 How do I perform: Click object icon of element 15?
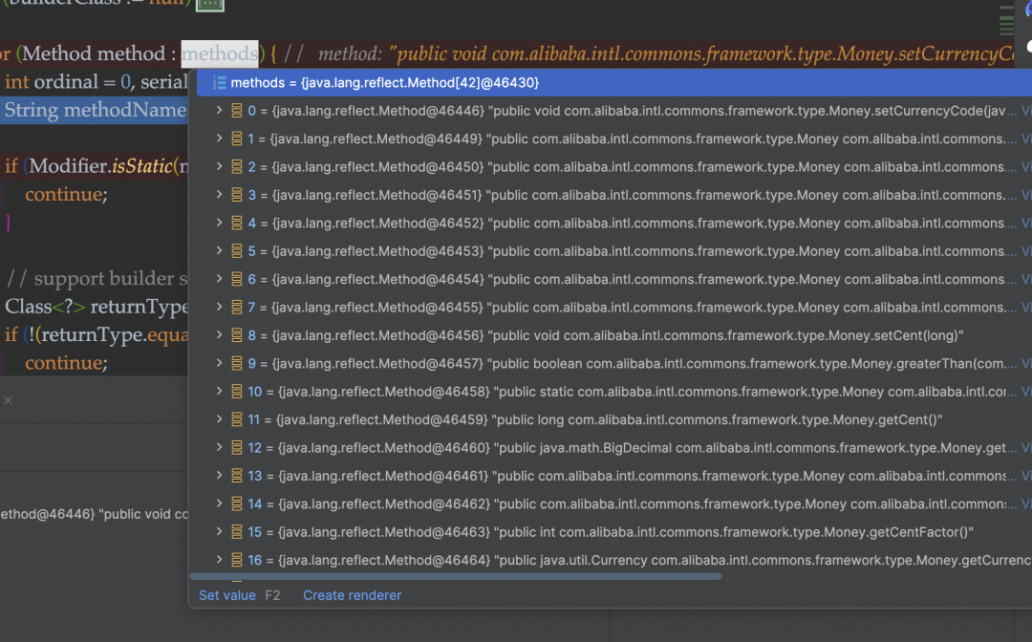(237, 531)
